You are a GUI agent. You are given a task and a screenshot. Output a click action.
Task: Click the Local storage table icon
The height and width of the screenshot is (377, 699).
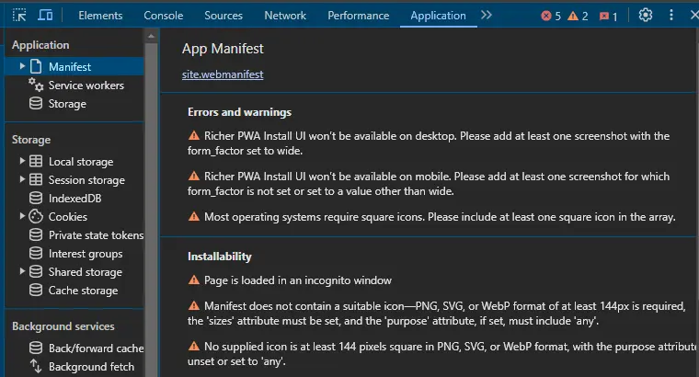36,161
